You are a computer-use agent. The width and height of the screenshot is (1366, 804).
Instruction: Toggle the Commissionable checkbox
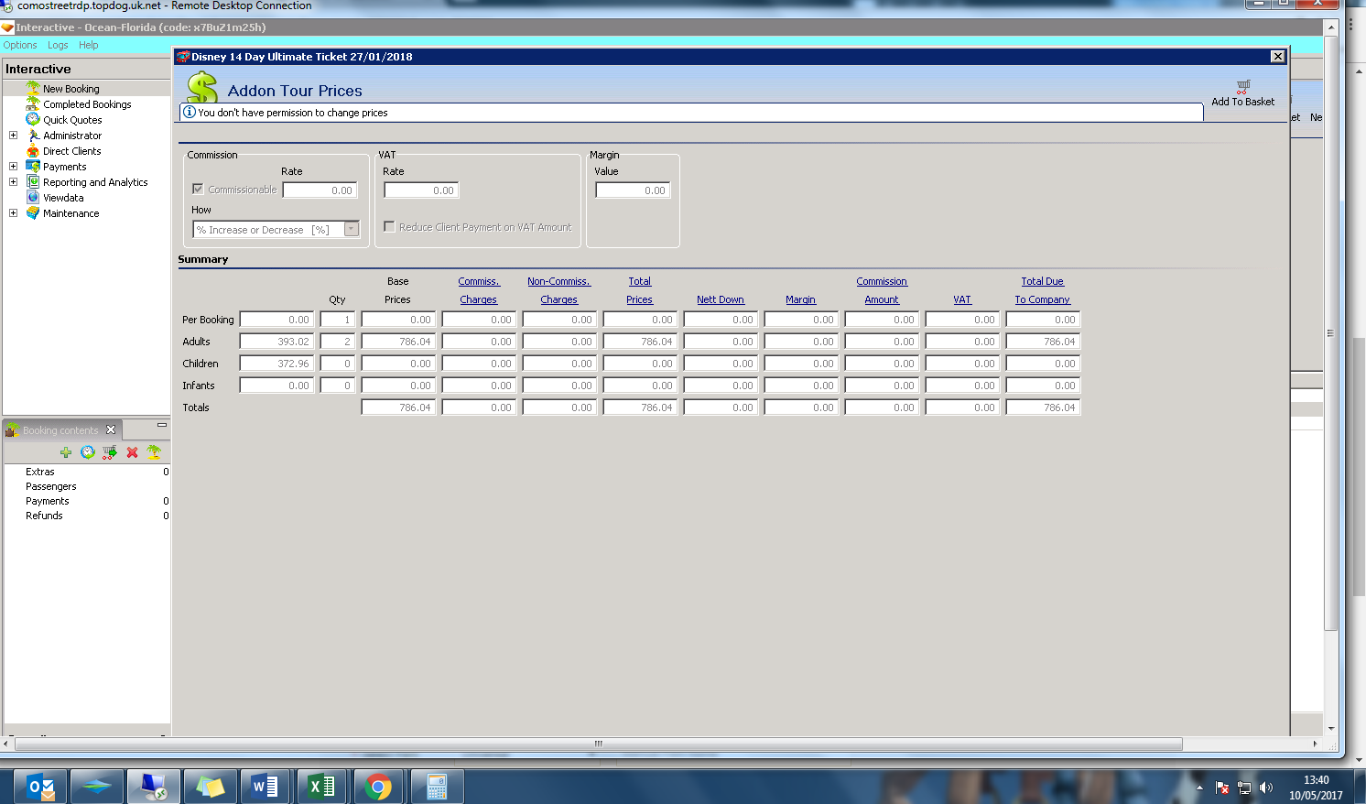click(198, 189)
